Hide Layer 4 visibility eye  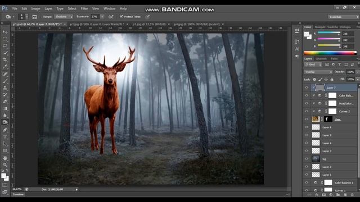[307, 143]
